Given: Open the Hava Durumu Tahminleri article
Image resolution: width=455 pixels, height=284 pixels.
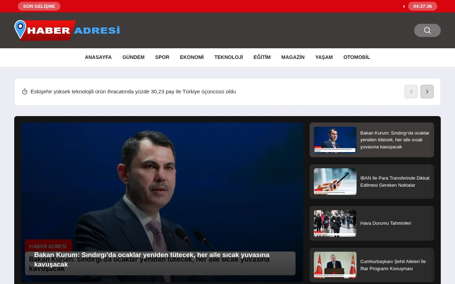Looking at the screenshot, I should point(386,223).
